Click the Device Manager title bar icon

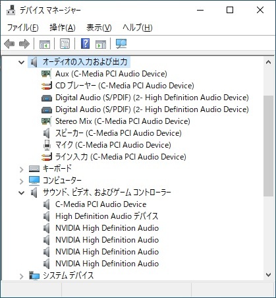click(x=11, y=10)
